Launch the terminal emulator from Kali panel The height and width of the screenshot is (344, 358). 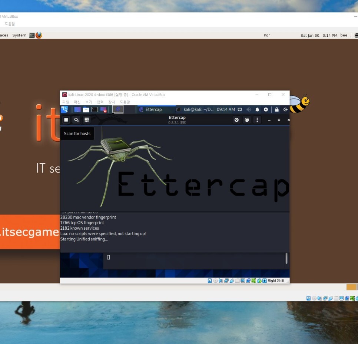[95, 109]
